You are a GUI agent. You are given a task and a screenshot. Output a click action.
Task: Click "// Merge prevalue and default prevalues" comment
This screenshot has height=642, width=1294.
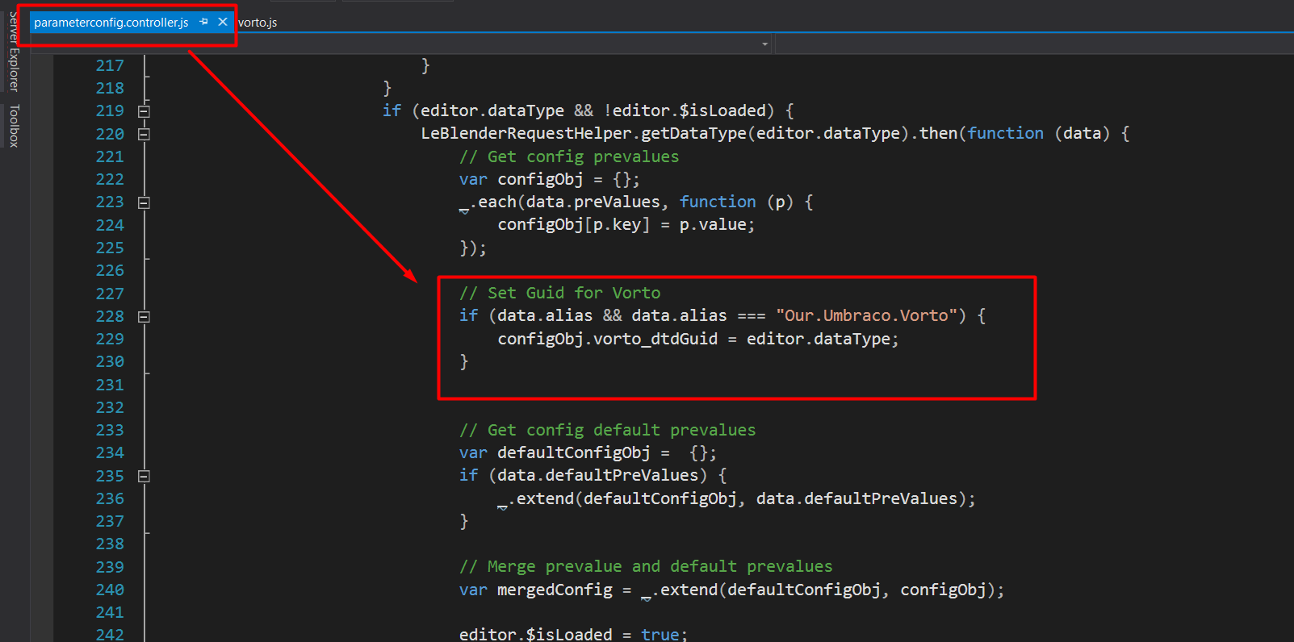646,566
